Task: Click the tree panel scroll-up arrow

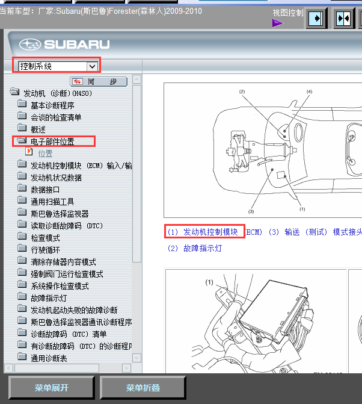Action: coord(137,79)
